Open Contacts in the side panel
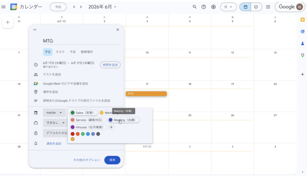 click(x=303, y=43)
